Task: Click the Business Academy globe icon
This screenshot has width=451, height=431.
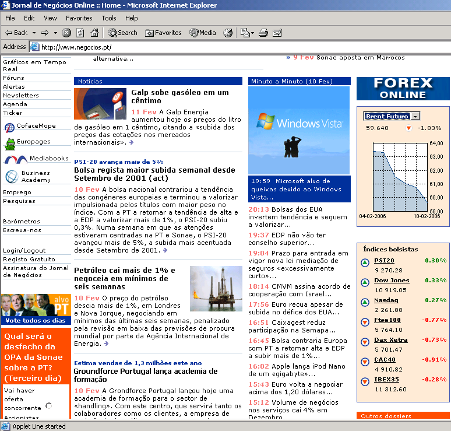Action: click(12, 177)
